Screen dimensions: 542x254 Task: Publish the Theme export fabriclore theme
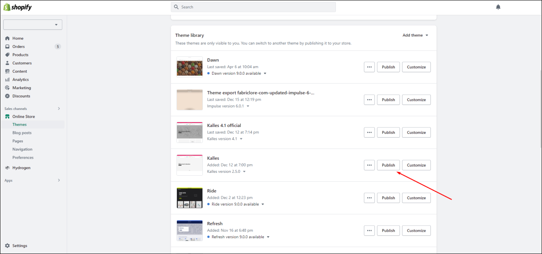click(388, 100)
